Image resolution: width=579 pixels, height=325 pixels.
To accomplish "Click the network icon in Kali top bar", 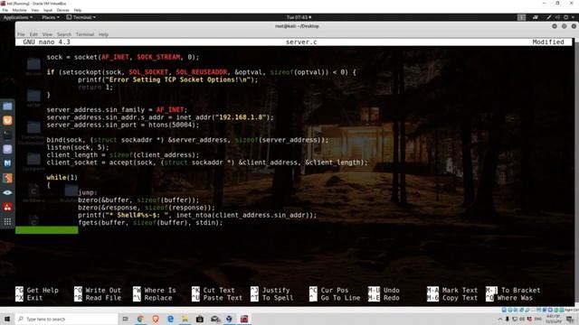I will click(535, 17).
